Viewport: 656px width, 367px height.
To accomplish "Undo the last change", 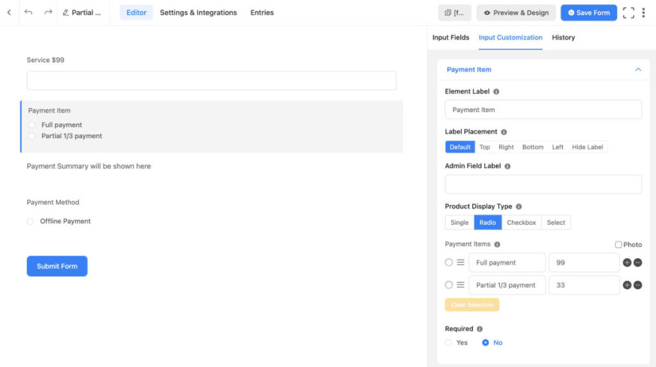I will click(x=28, y=13).
